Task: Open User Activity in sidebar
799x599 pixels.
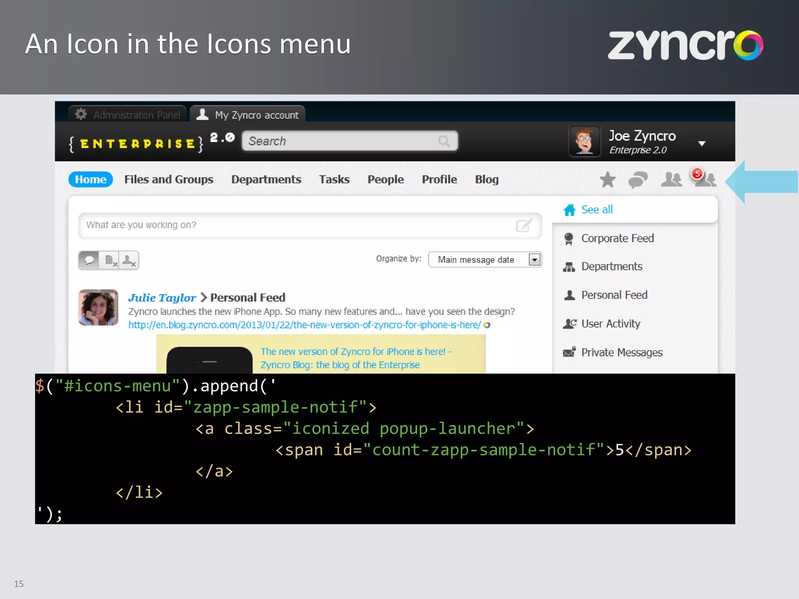Action: pyautogui.click(x=611, y=324)
